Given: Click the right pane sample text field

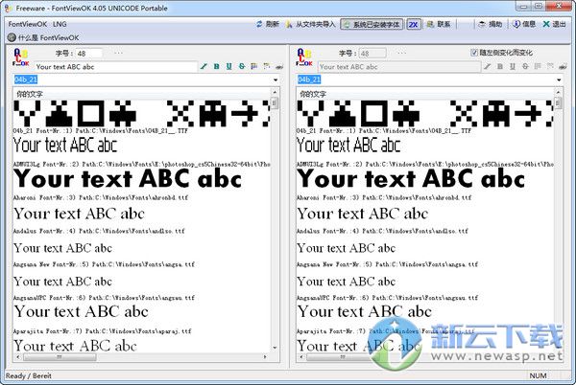Looking at the screenshot, I should pos(399,67).
